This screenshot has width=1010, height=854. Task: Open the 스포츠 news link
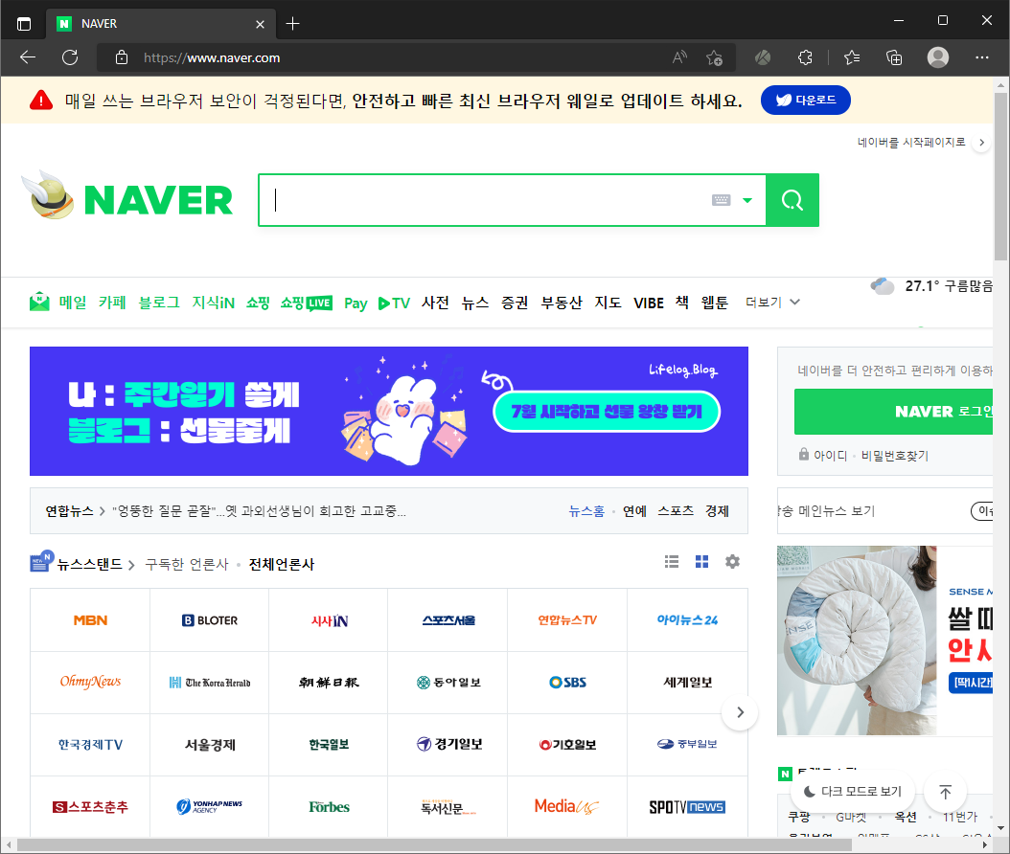[675, 511]
